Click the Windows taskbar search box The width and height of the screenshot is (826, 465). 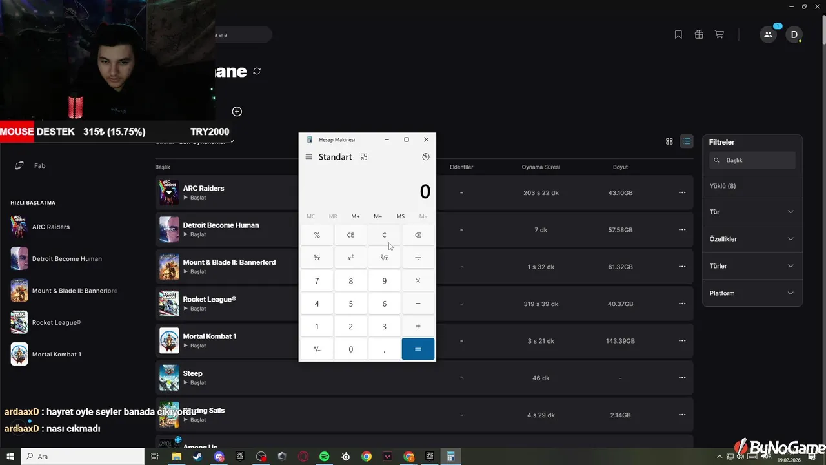coord(83,457)
